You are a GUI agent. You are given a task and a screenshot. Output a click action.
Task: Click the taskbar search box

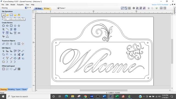coord(28,97)
